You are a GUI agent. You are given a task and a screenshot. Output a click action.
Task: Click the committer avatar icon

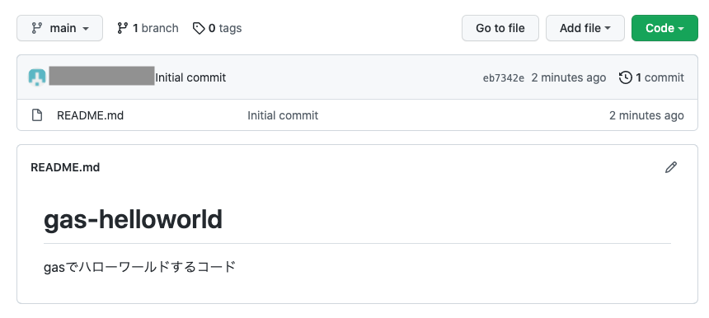pyautogui.click(x=37, y=77)
